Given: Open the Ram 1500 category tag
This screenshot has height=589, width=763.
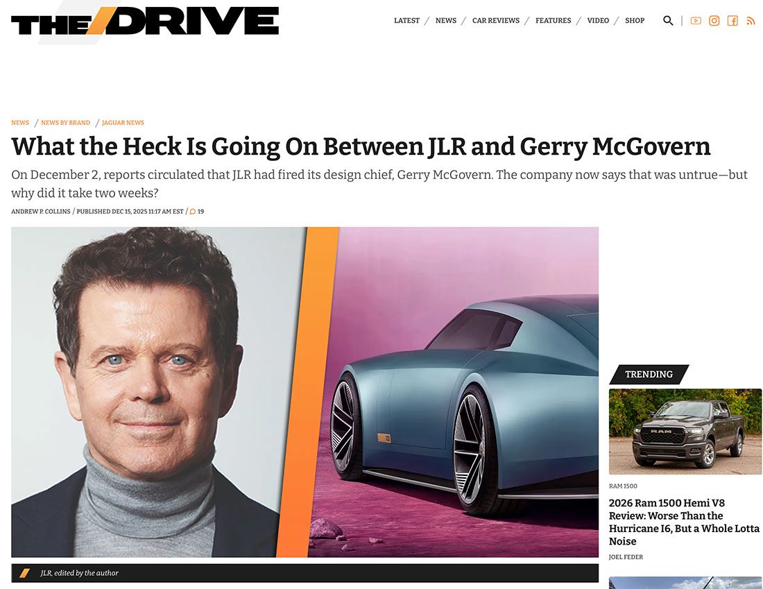Looking at the screenshot, I should pyautogui.click(x=623, y=486).
